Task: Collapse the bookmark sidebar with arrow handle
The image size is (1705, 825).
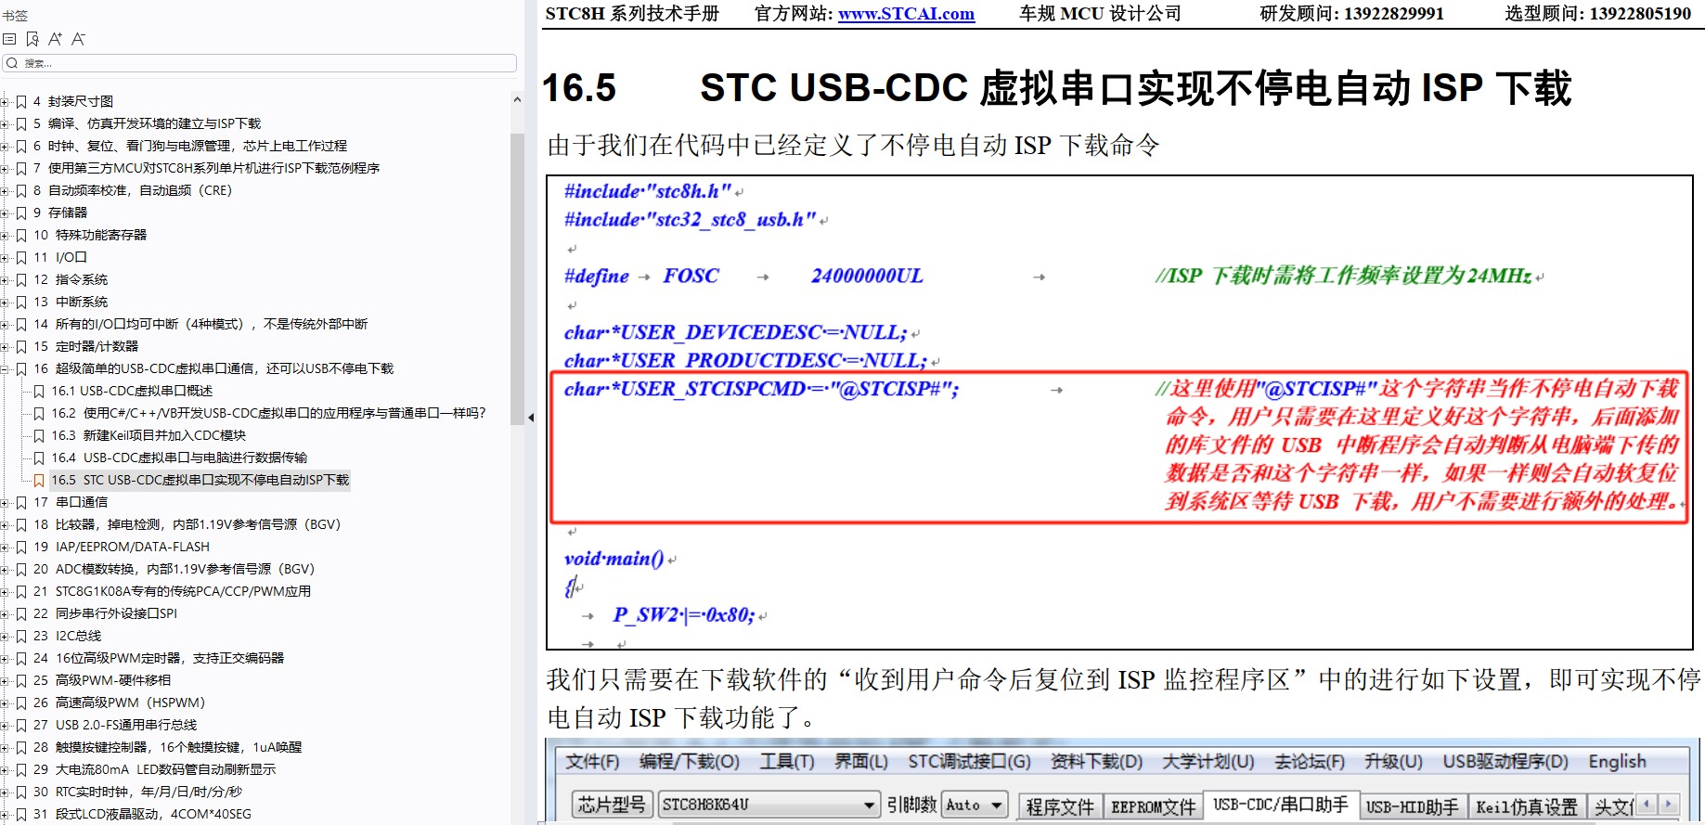Action: [531, 418]
